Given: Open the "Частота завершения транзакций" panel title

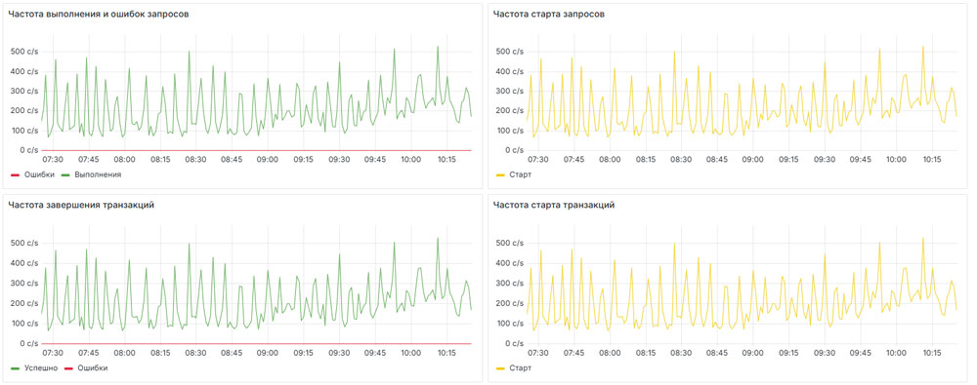Looking at the screenshot, I should tap(81, 206).
